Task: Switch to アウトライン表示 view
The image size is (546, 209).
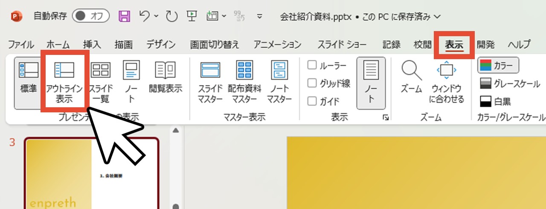Action: coord(64,83)
